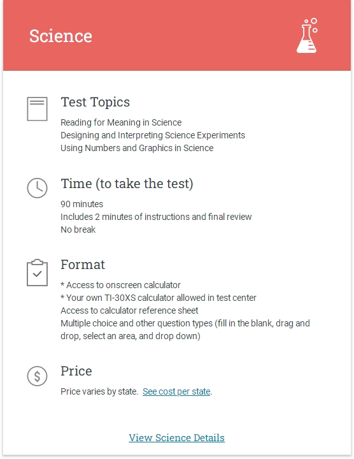Click the No break text
Image resolution: width=354 pixels, height=459 pixels.
click(78, 229)
